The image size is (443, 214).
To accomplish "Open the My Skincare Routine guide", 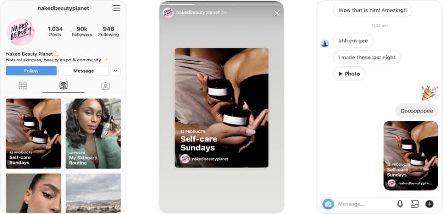I will [93, 134].
